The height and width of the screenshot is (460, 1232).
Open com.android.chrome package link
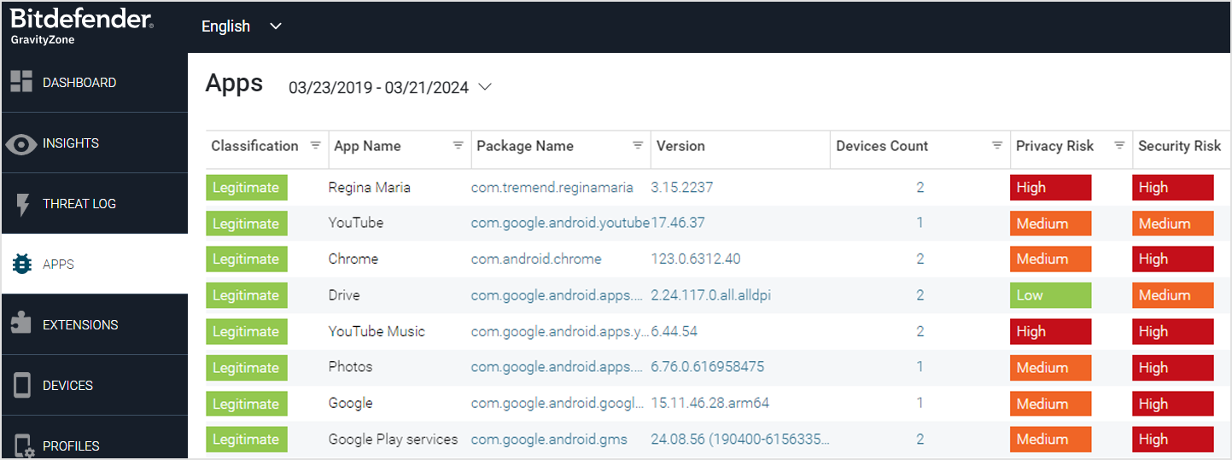click(x=536, y=259)
